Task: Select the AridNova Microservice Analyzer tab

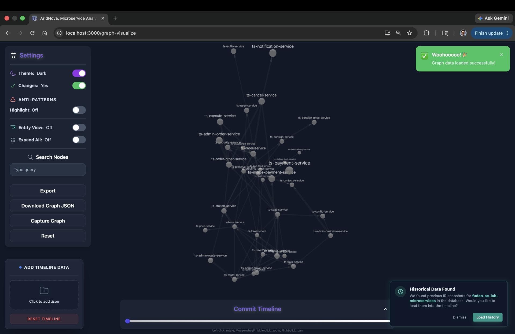Action: click(x=68, y=18)
